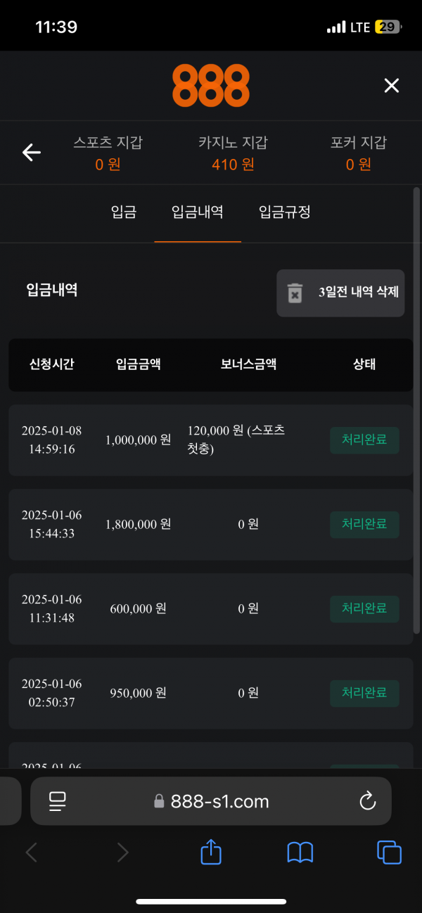Reload page with Safari refresh icon

(x=367, y=800)
